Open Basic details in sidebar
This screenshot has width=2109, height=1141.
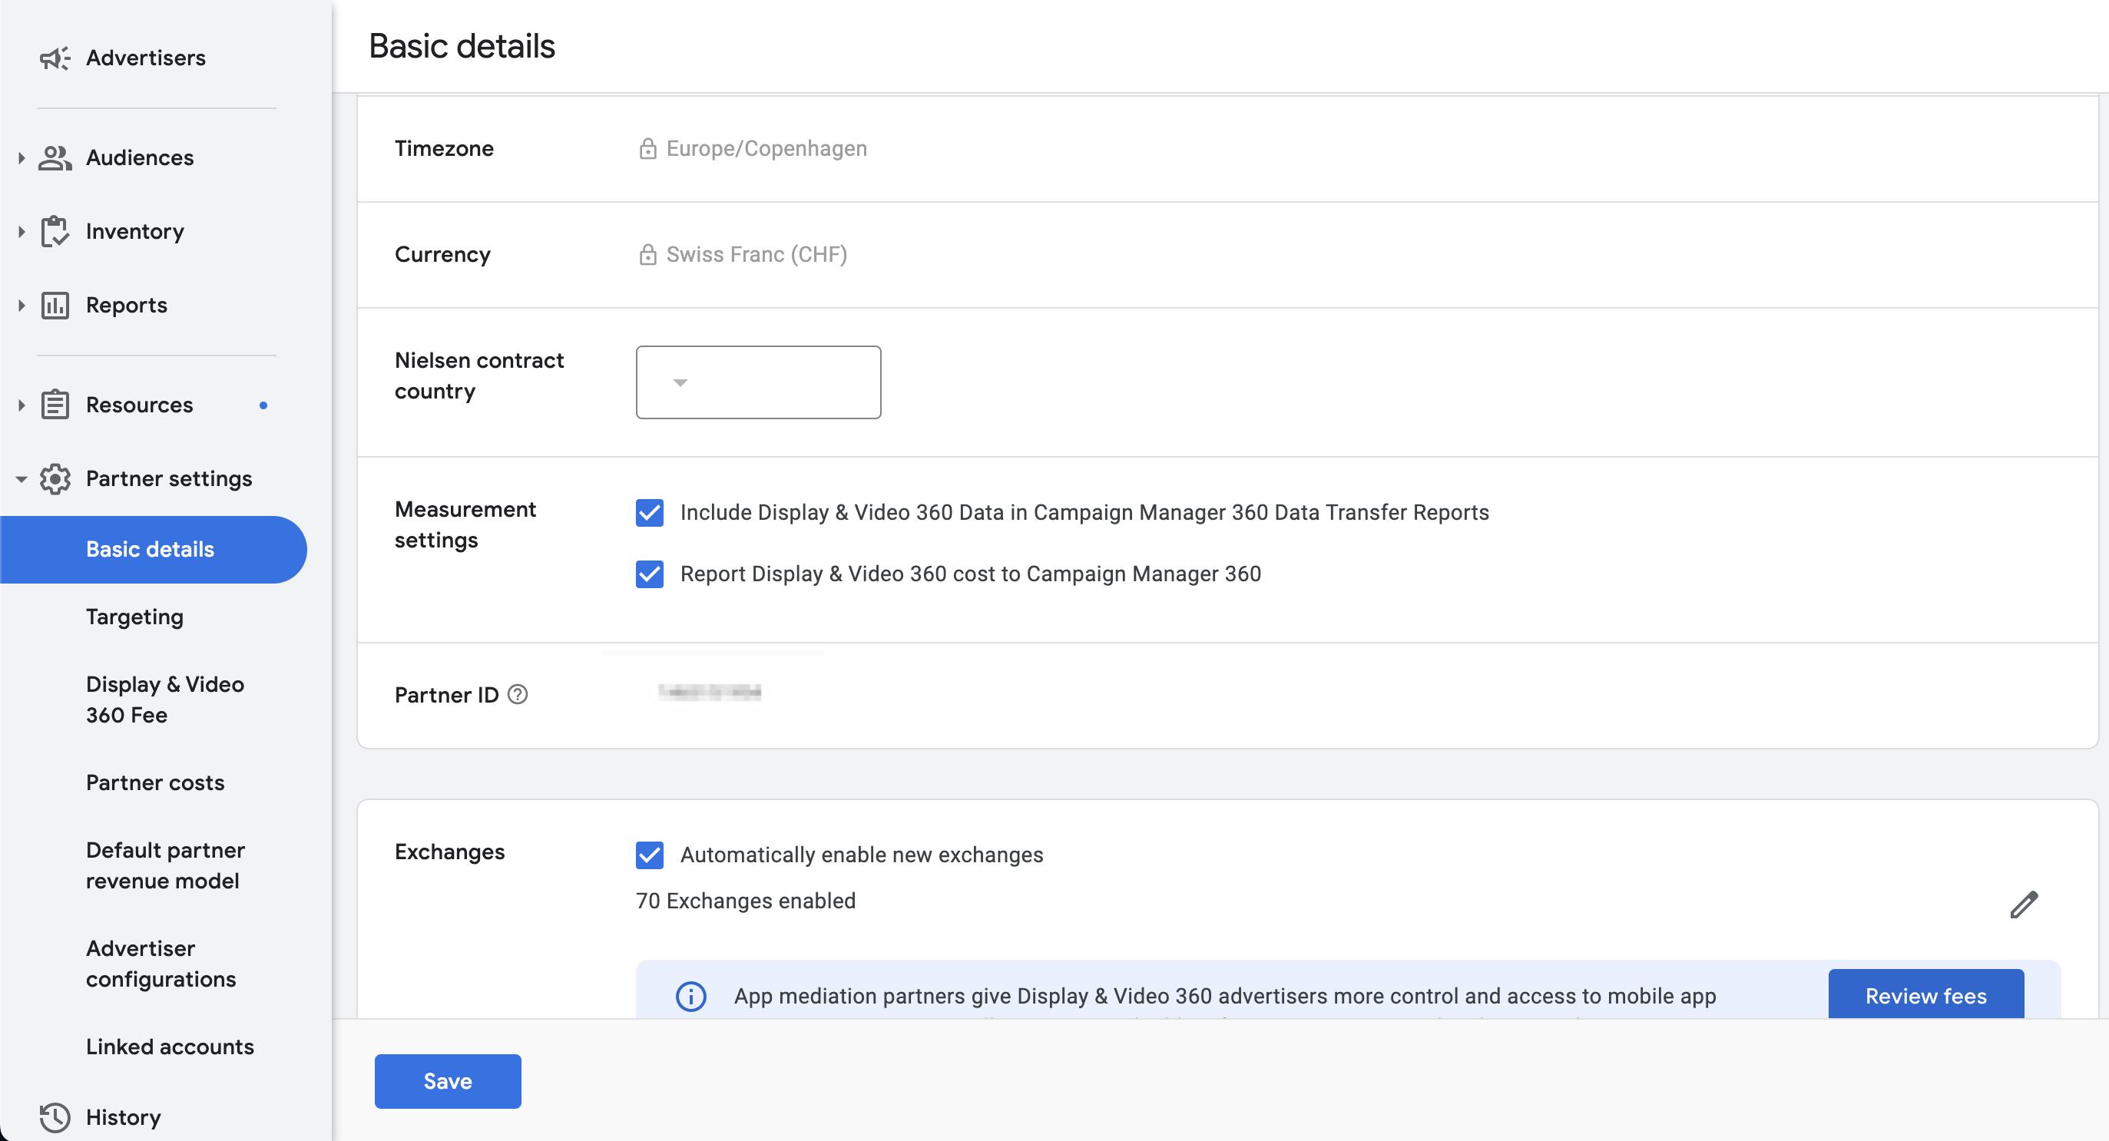click(x=153, y=549)
